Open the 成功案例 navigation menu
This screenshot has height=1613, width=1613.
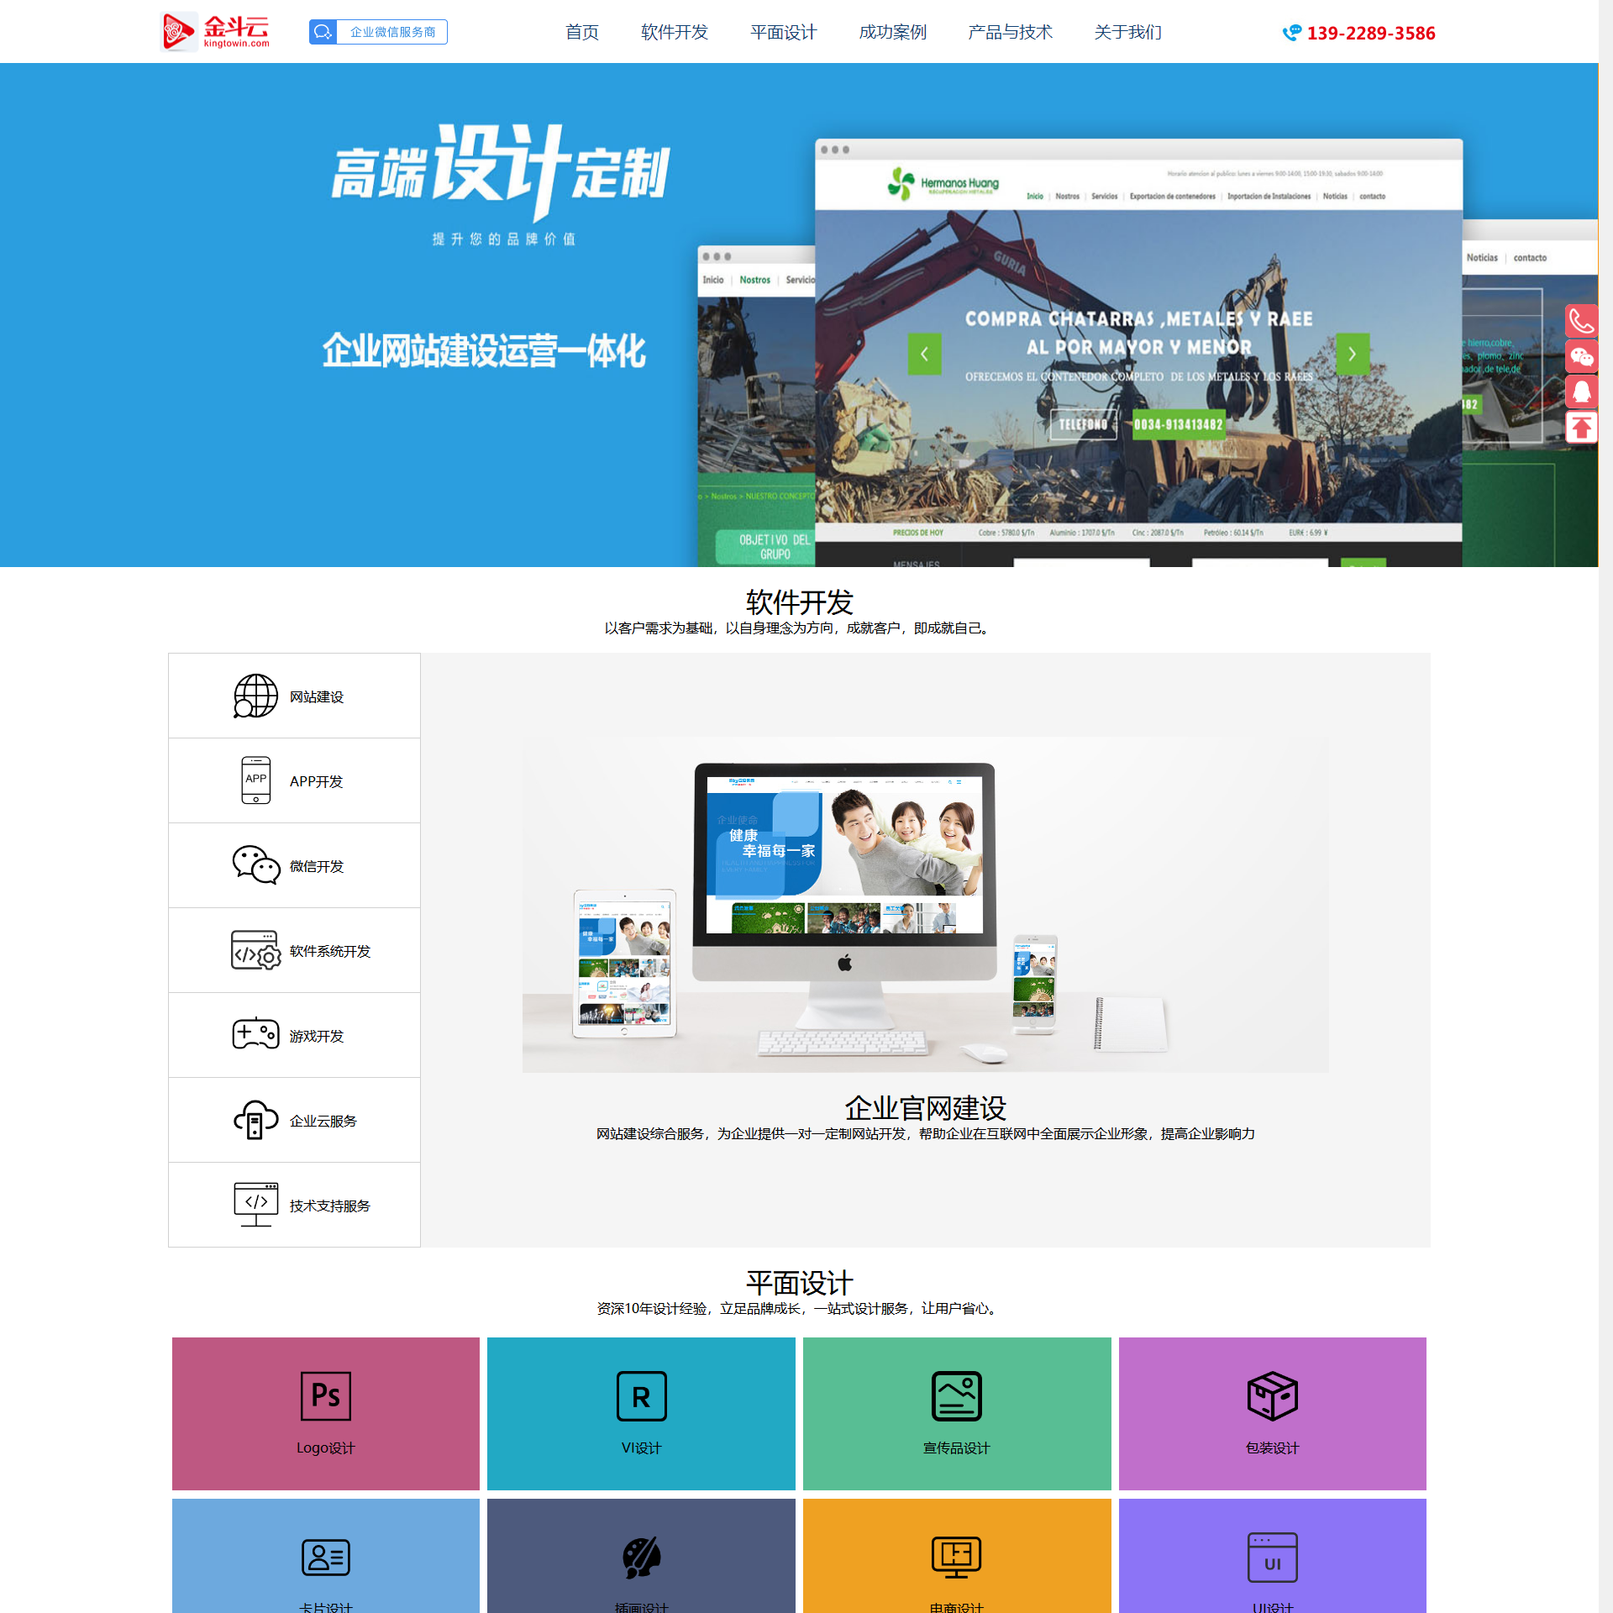tap(892, 32)
